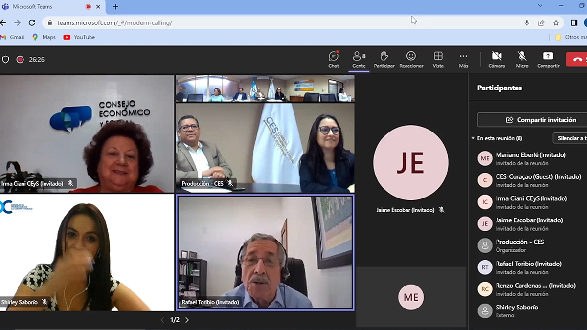Select the Microsoft Teams browser tab

tap(52, 7)
